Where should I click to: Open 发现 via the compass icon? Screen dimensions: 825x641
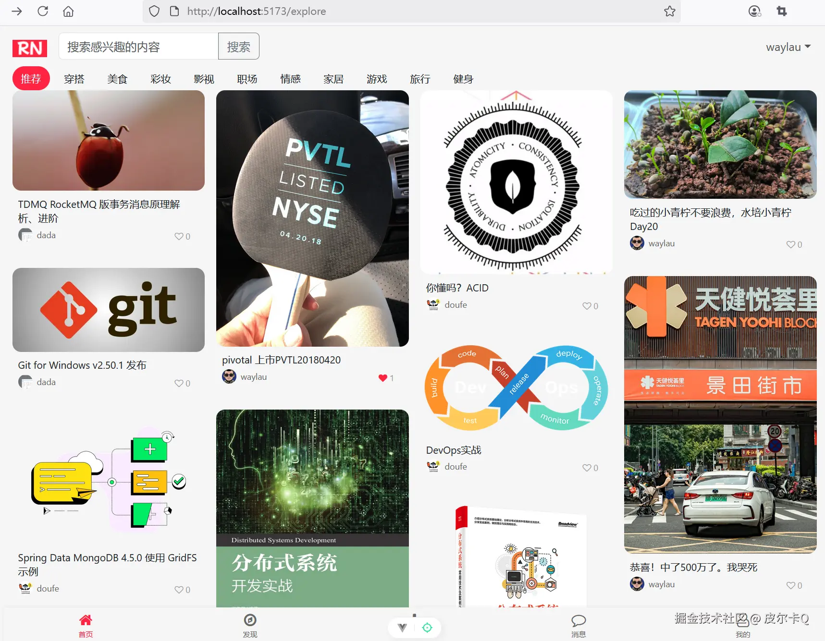(x=250, y=620)
